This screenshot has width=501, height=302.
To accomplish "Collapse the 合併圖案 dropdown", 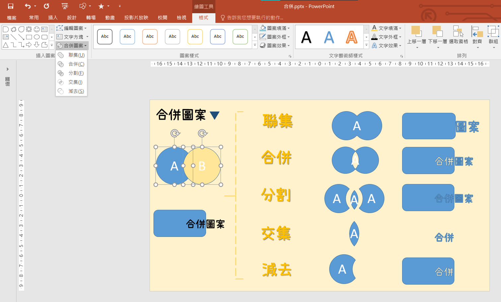I will [x=72, y=45].
